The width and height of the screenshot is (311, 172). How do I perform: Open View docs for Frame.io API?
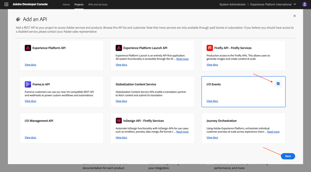pos(30,101)
